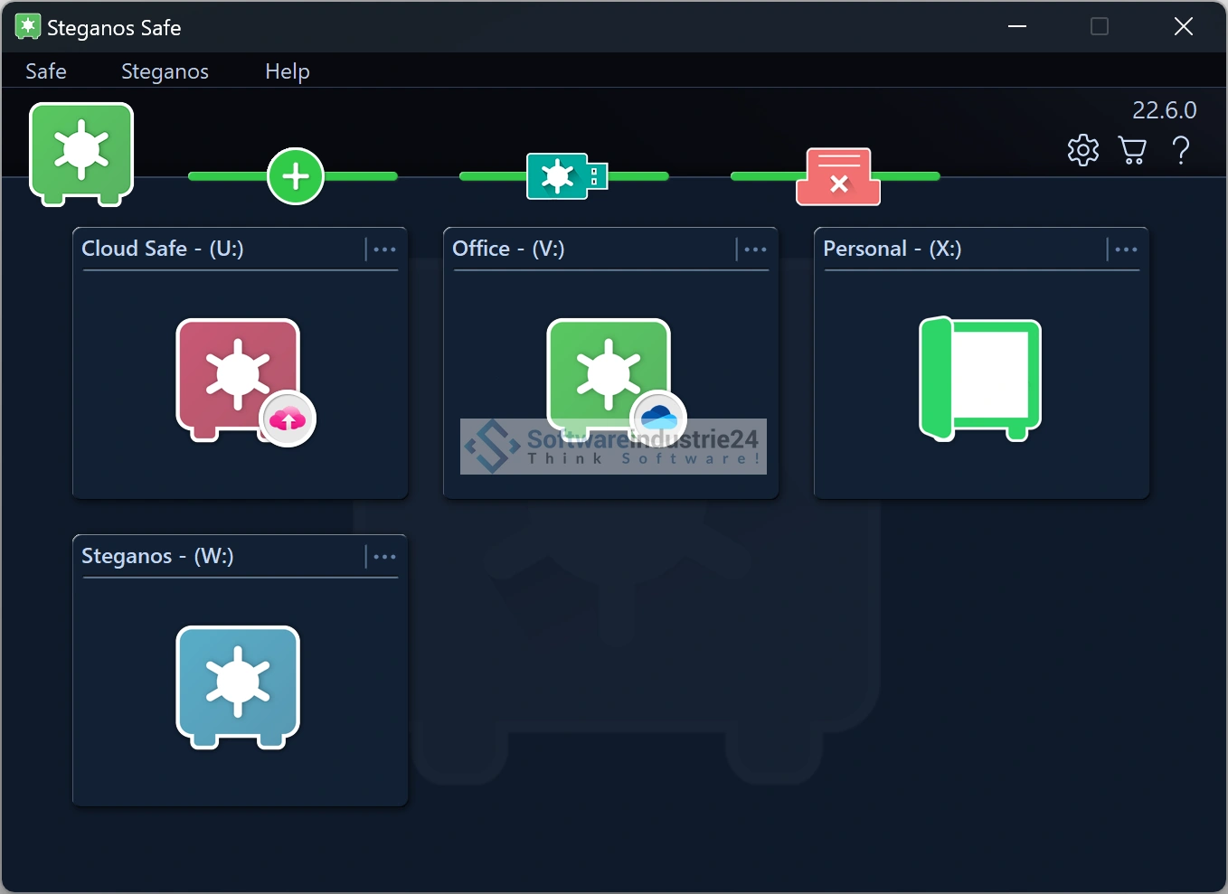The height and width of the screenshot is (894, 1228).
Task: Click the Office - (V:) safe title
Action: pyautogui.click(x=508, y=249)
